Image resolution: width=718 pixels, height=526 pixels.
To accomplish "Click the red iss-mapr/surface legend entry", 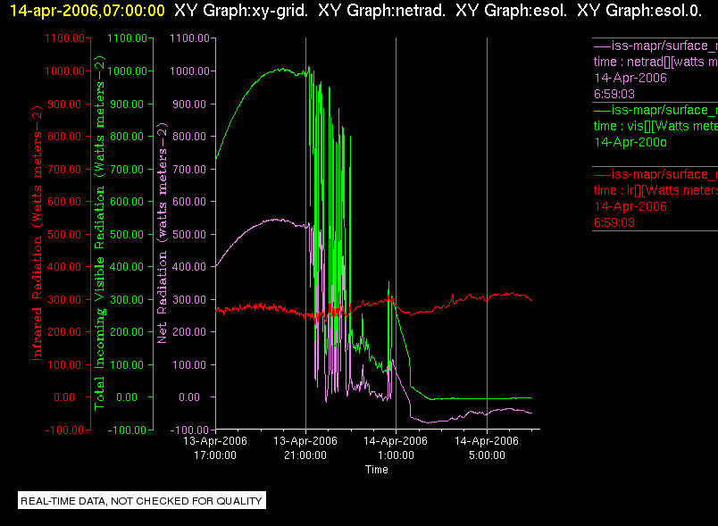I will click(655, 174).
